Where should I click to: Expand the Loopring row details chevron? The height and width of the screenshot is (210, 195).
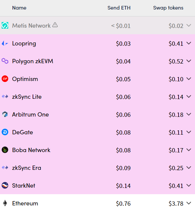click(x=189, y=43)
